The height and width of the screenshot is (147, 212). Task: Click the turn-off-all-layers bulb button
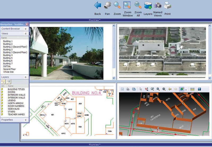click(x=9, y=82)
